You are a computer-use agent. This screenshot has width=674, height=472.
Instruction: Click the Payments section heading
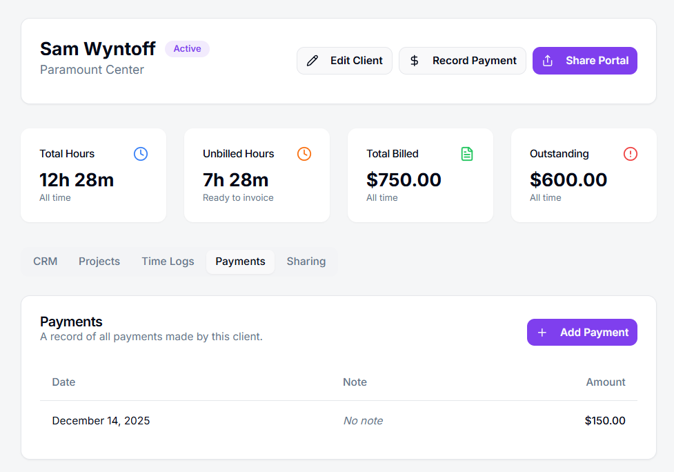pyautogui.click(x=71, y=322)
